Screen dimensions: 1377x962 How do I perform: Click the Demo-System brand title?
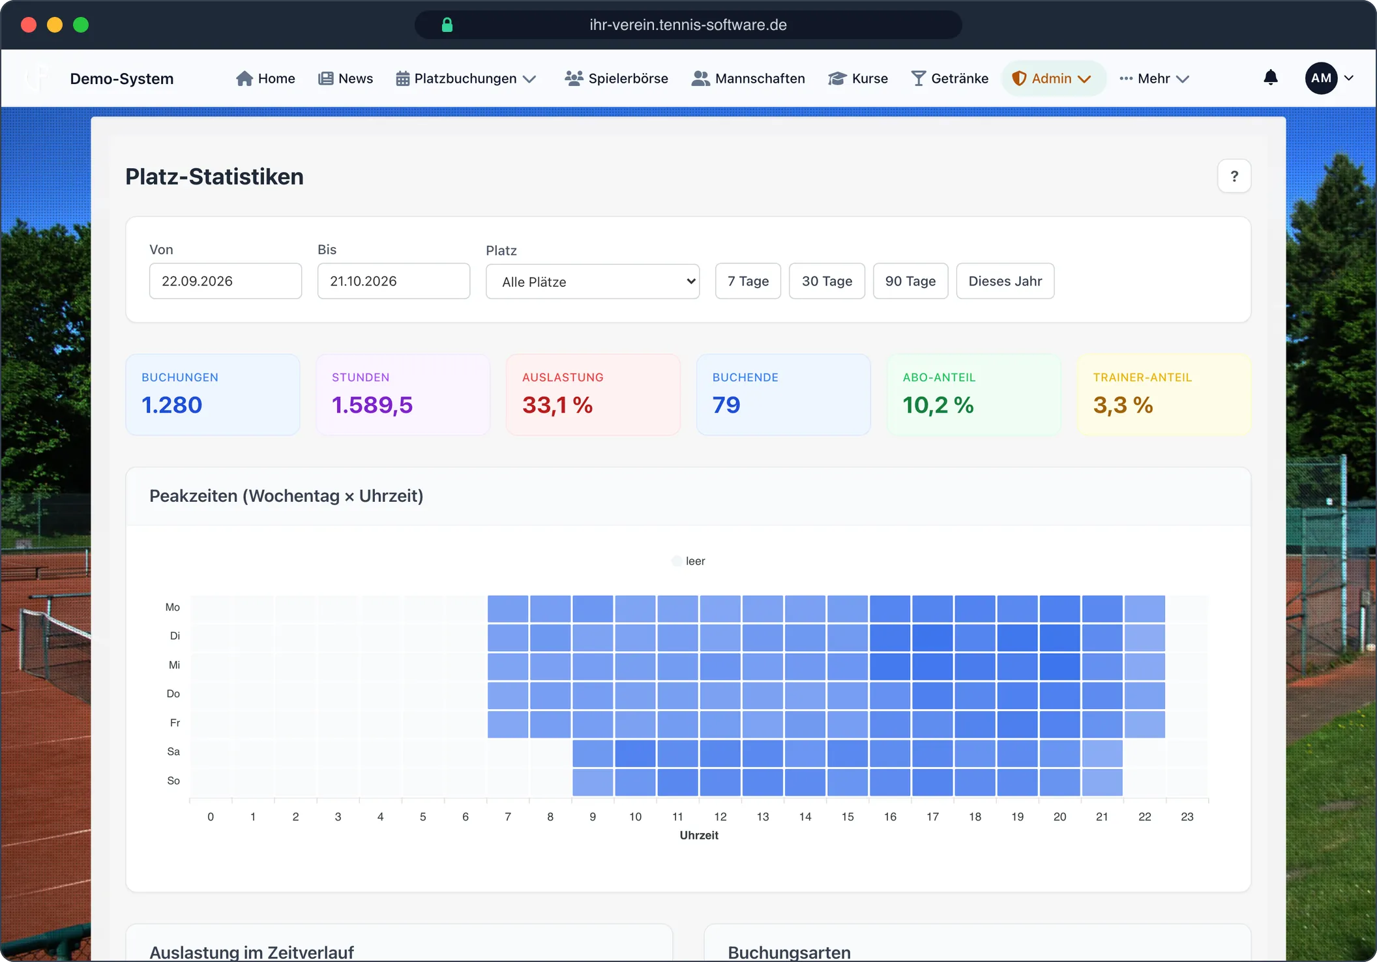click(122, 78)
